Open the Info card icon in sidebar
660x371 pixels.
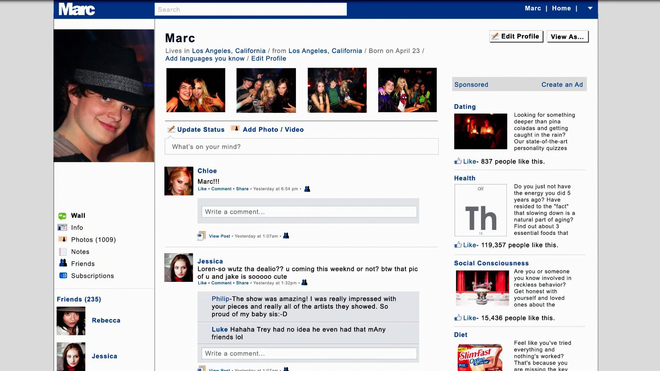point(62,228)
